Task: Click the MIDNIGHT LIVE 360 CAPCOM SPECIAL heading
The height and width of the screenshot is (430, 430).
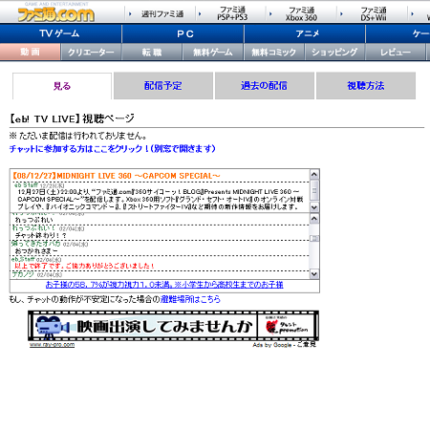Action: pyautogui.click(x=117, y=176)
